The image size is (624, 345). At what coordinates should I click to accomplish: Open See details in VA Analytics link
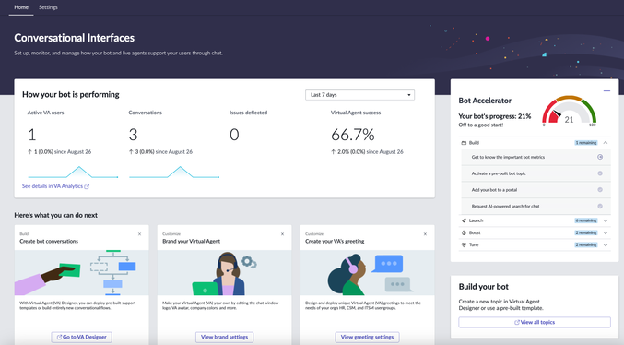tap(55, 186)
